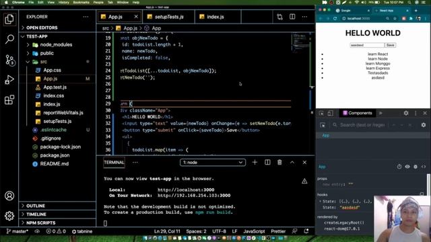Screen dimensions: 431x242
Task: Expand the public folder
Action: [x=46, y=53]
